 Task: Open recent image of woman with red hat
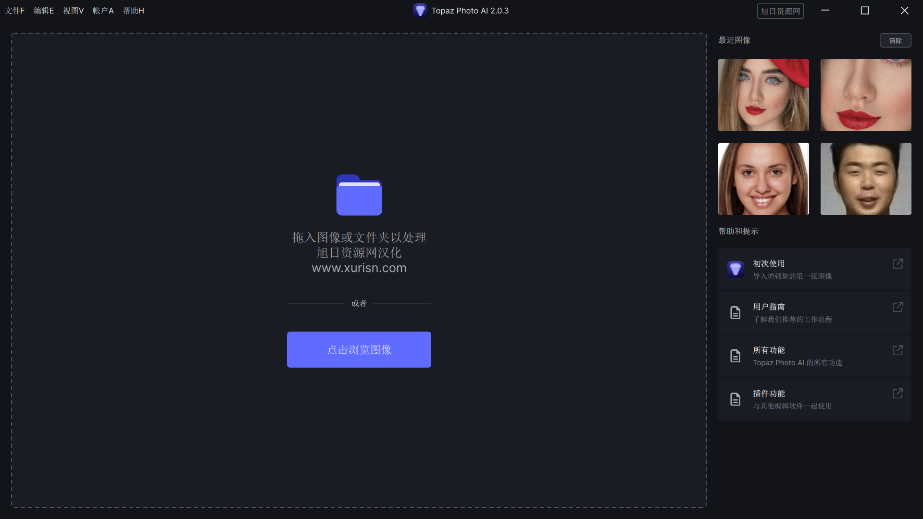tap(763, 95)
